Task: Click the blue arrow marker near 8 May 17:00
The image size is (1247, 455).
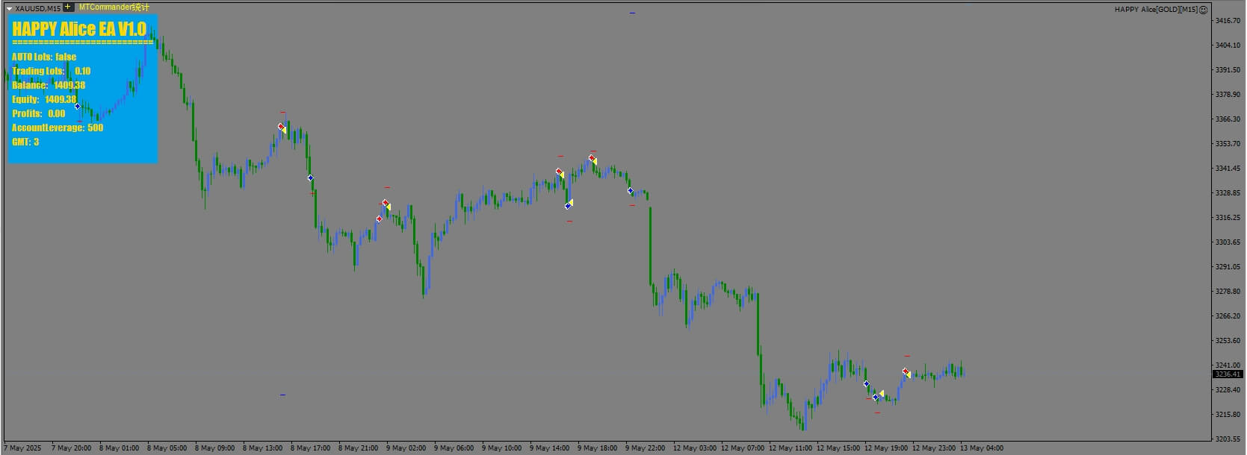Action: [x=310, y=178]
